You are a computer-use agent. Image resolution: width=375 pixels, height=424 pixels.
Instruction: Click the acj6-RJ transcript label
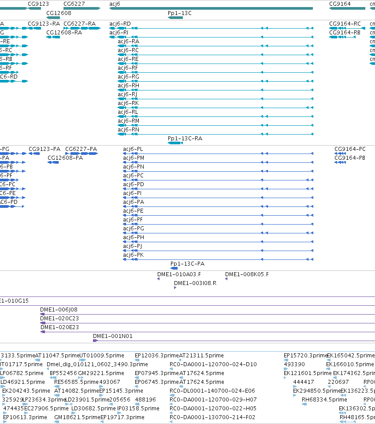click(x=127, y=94)
